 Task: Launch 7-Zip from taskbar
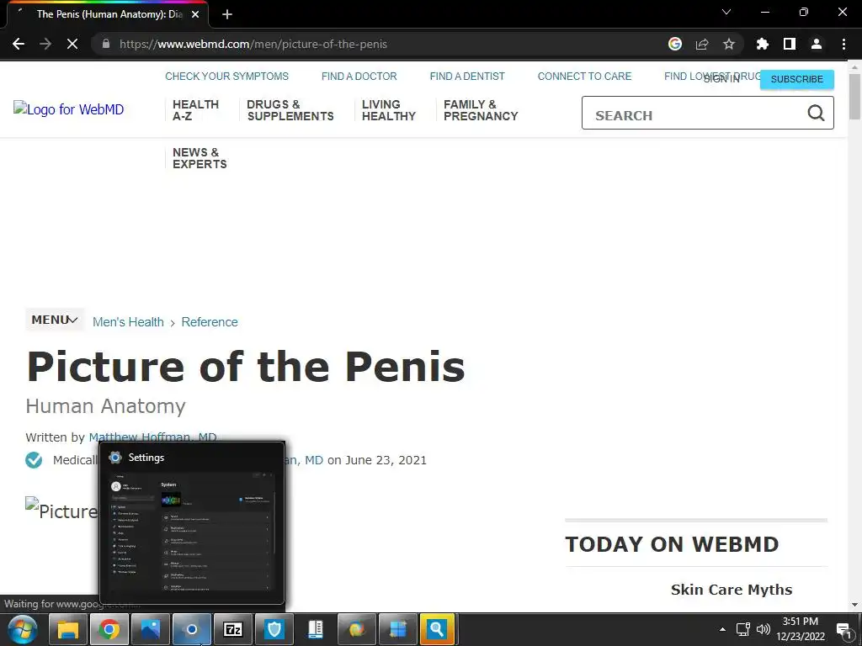pyautogui.click(x=233, y=629)
